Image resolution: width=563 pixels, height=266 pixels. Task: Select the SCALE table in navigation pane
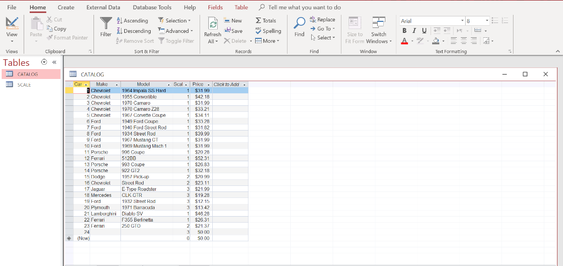pos(31,85)
